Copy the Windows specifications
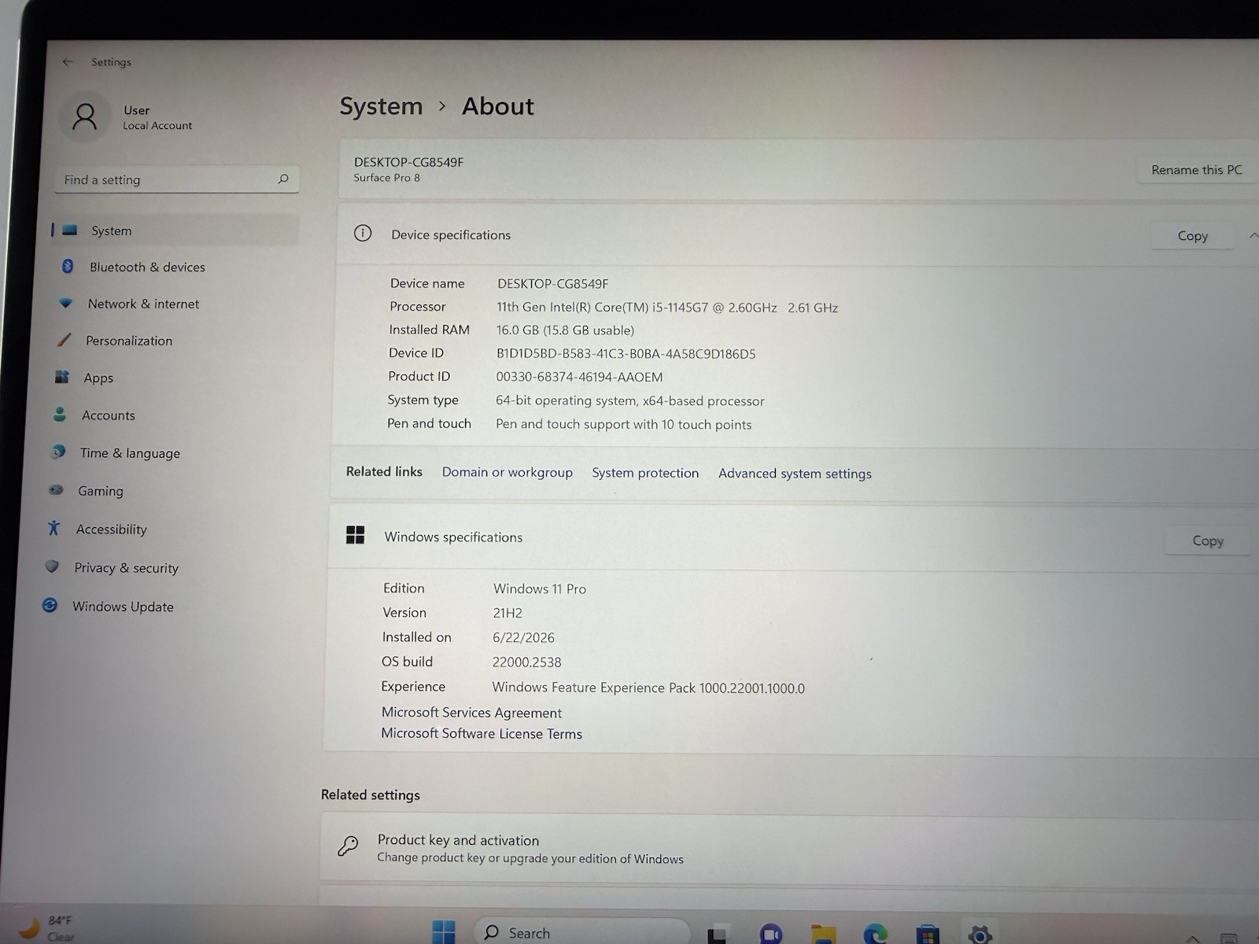The height and width of the screenshot is (944, 1259). pos(1207,541)
